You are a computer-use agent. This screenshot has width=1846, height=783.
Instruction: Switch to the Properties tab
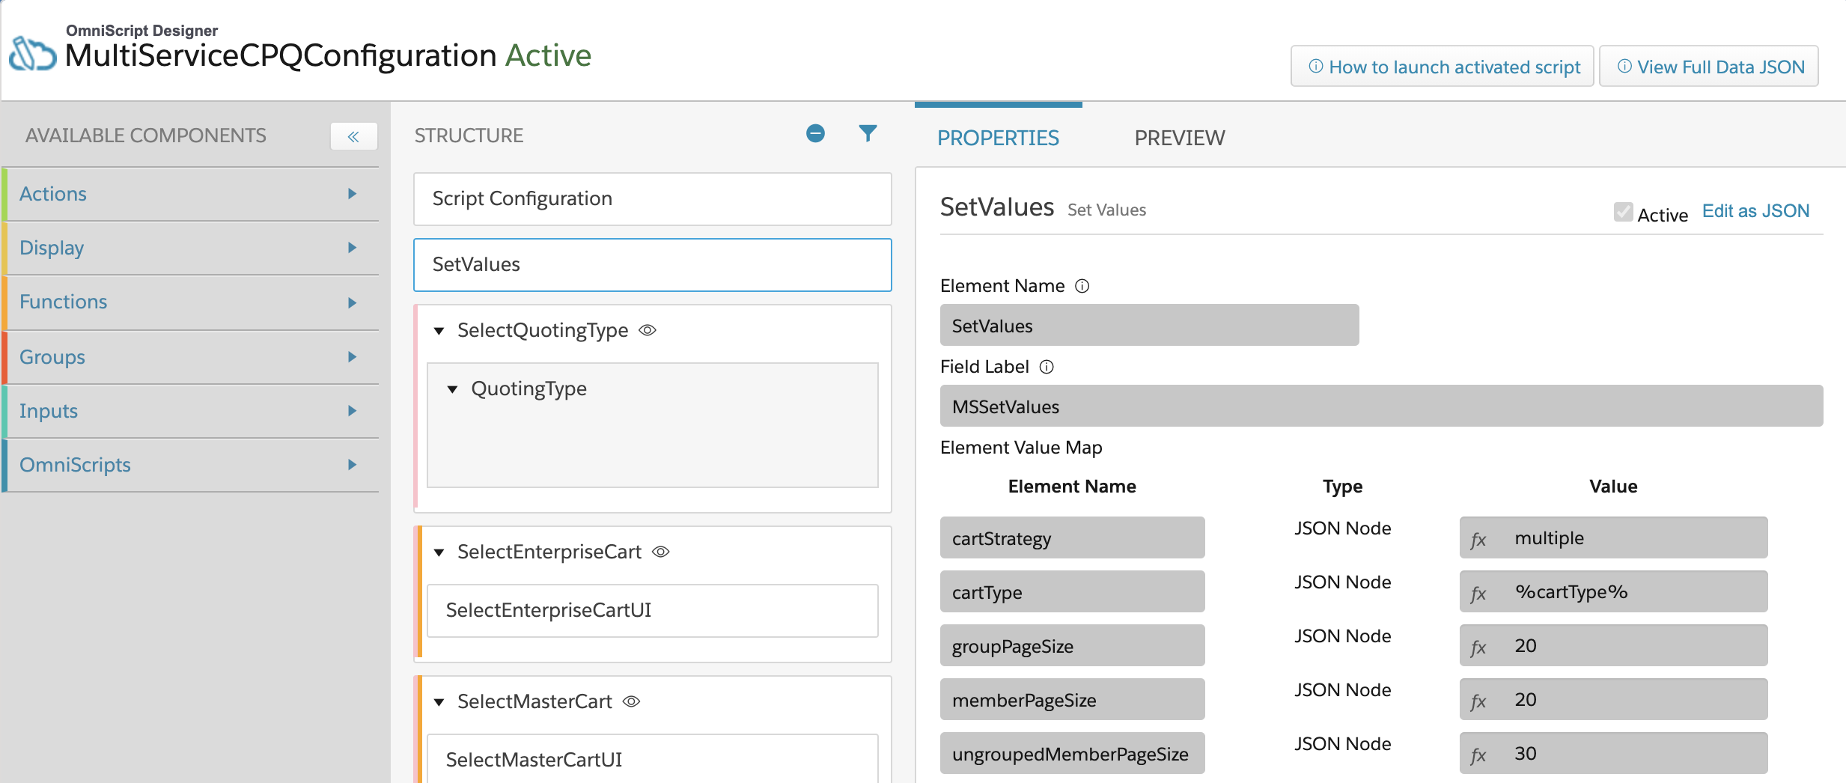click(x=998, y=138)
